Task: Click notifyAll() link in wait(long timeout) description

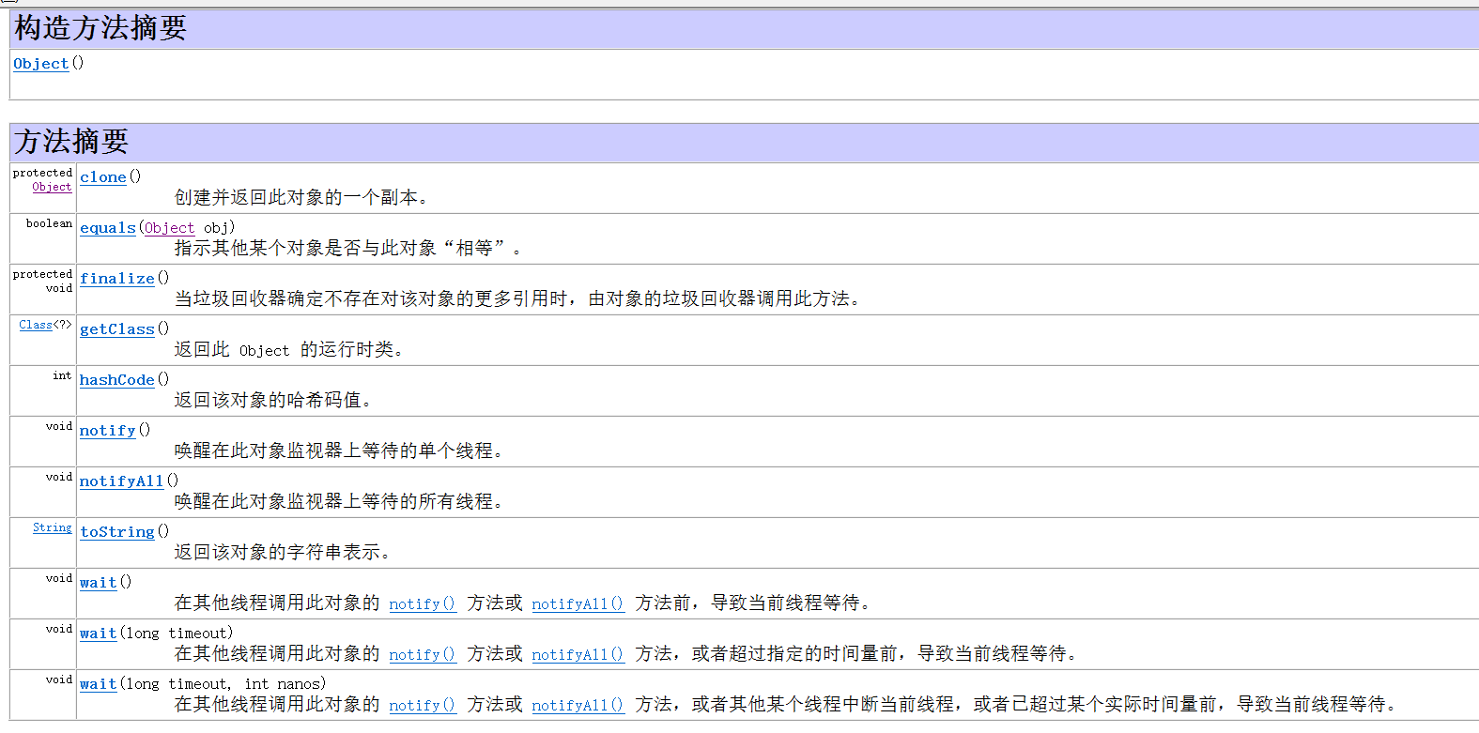Action: (x=578, y=655)
